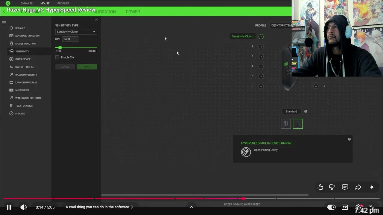The width and height of the screenshot is (383, 215).
Task: Choose the Launch Program icon
Action: tap(11, 82)
